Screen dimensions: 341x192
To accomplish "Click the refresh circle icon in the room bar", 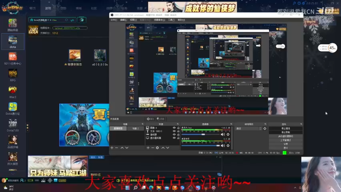I will pyautogui.click(x=66, y=20).
